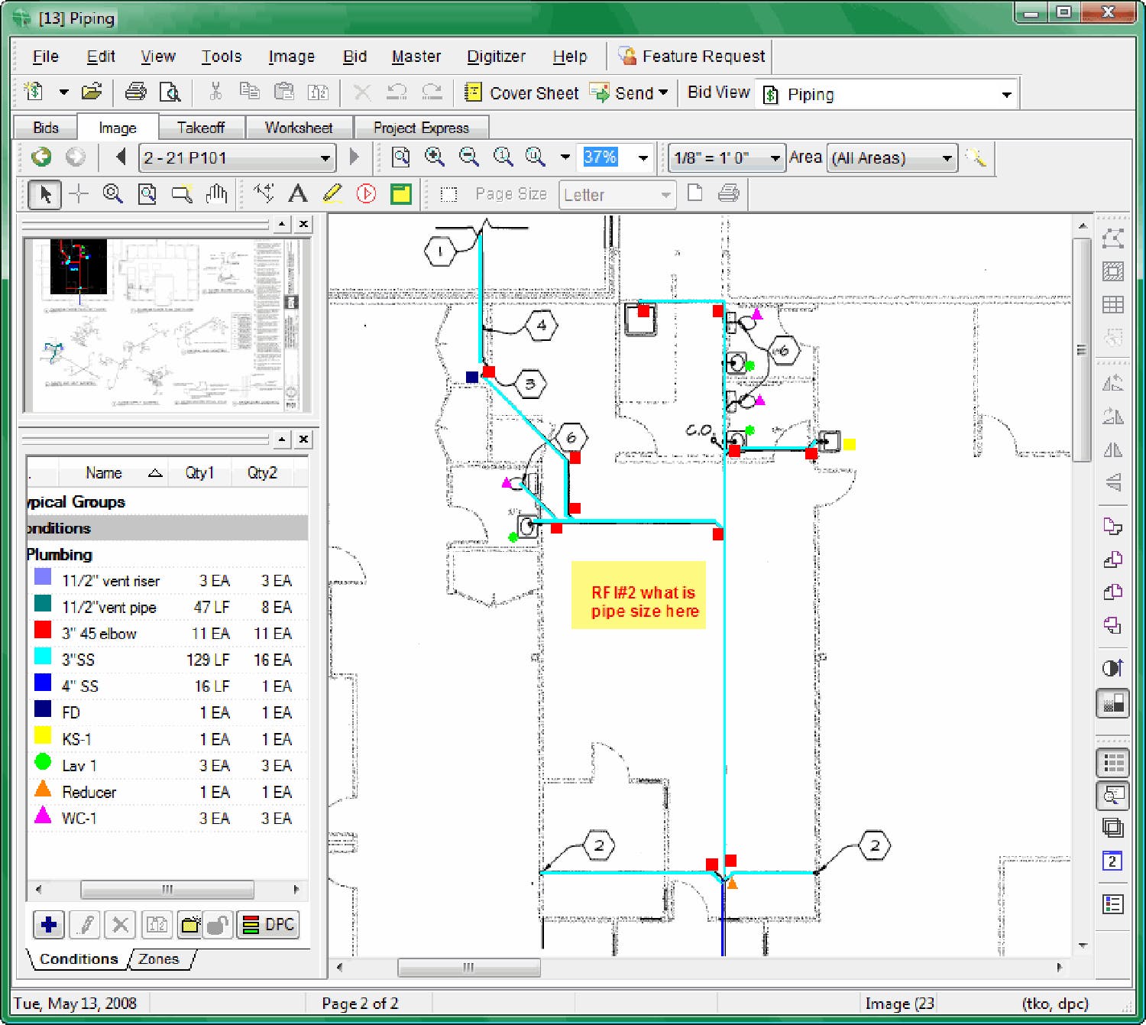Image resolution: width=1146 pixels, height=1025 pixels.
Task: Select the 11/2" vent riser row
Action: pyautogui.click(x=167, y=580)
